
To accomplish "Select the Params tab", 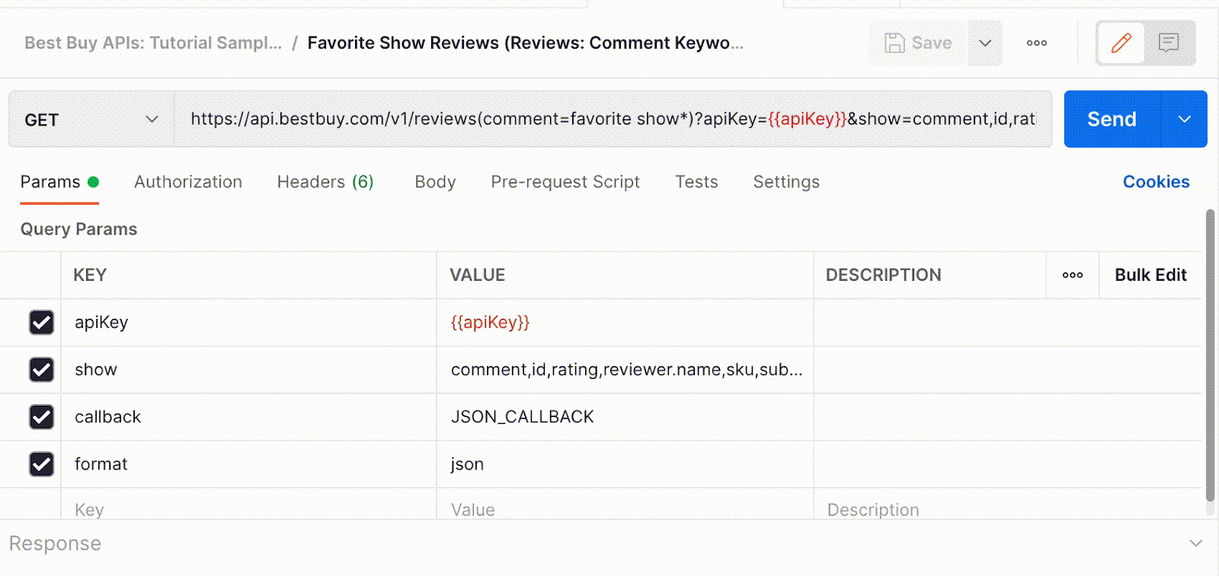I will (x=59, y=182).
